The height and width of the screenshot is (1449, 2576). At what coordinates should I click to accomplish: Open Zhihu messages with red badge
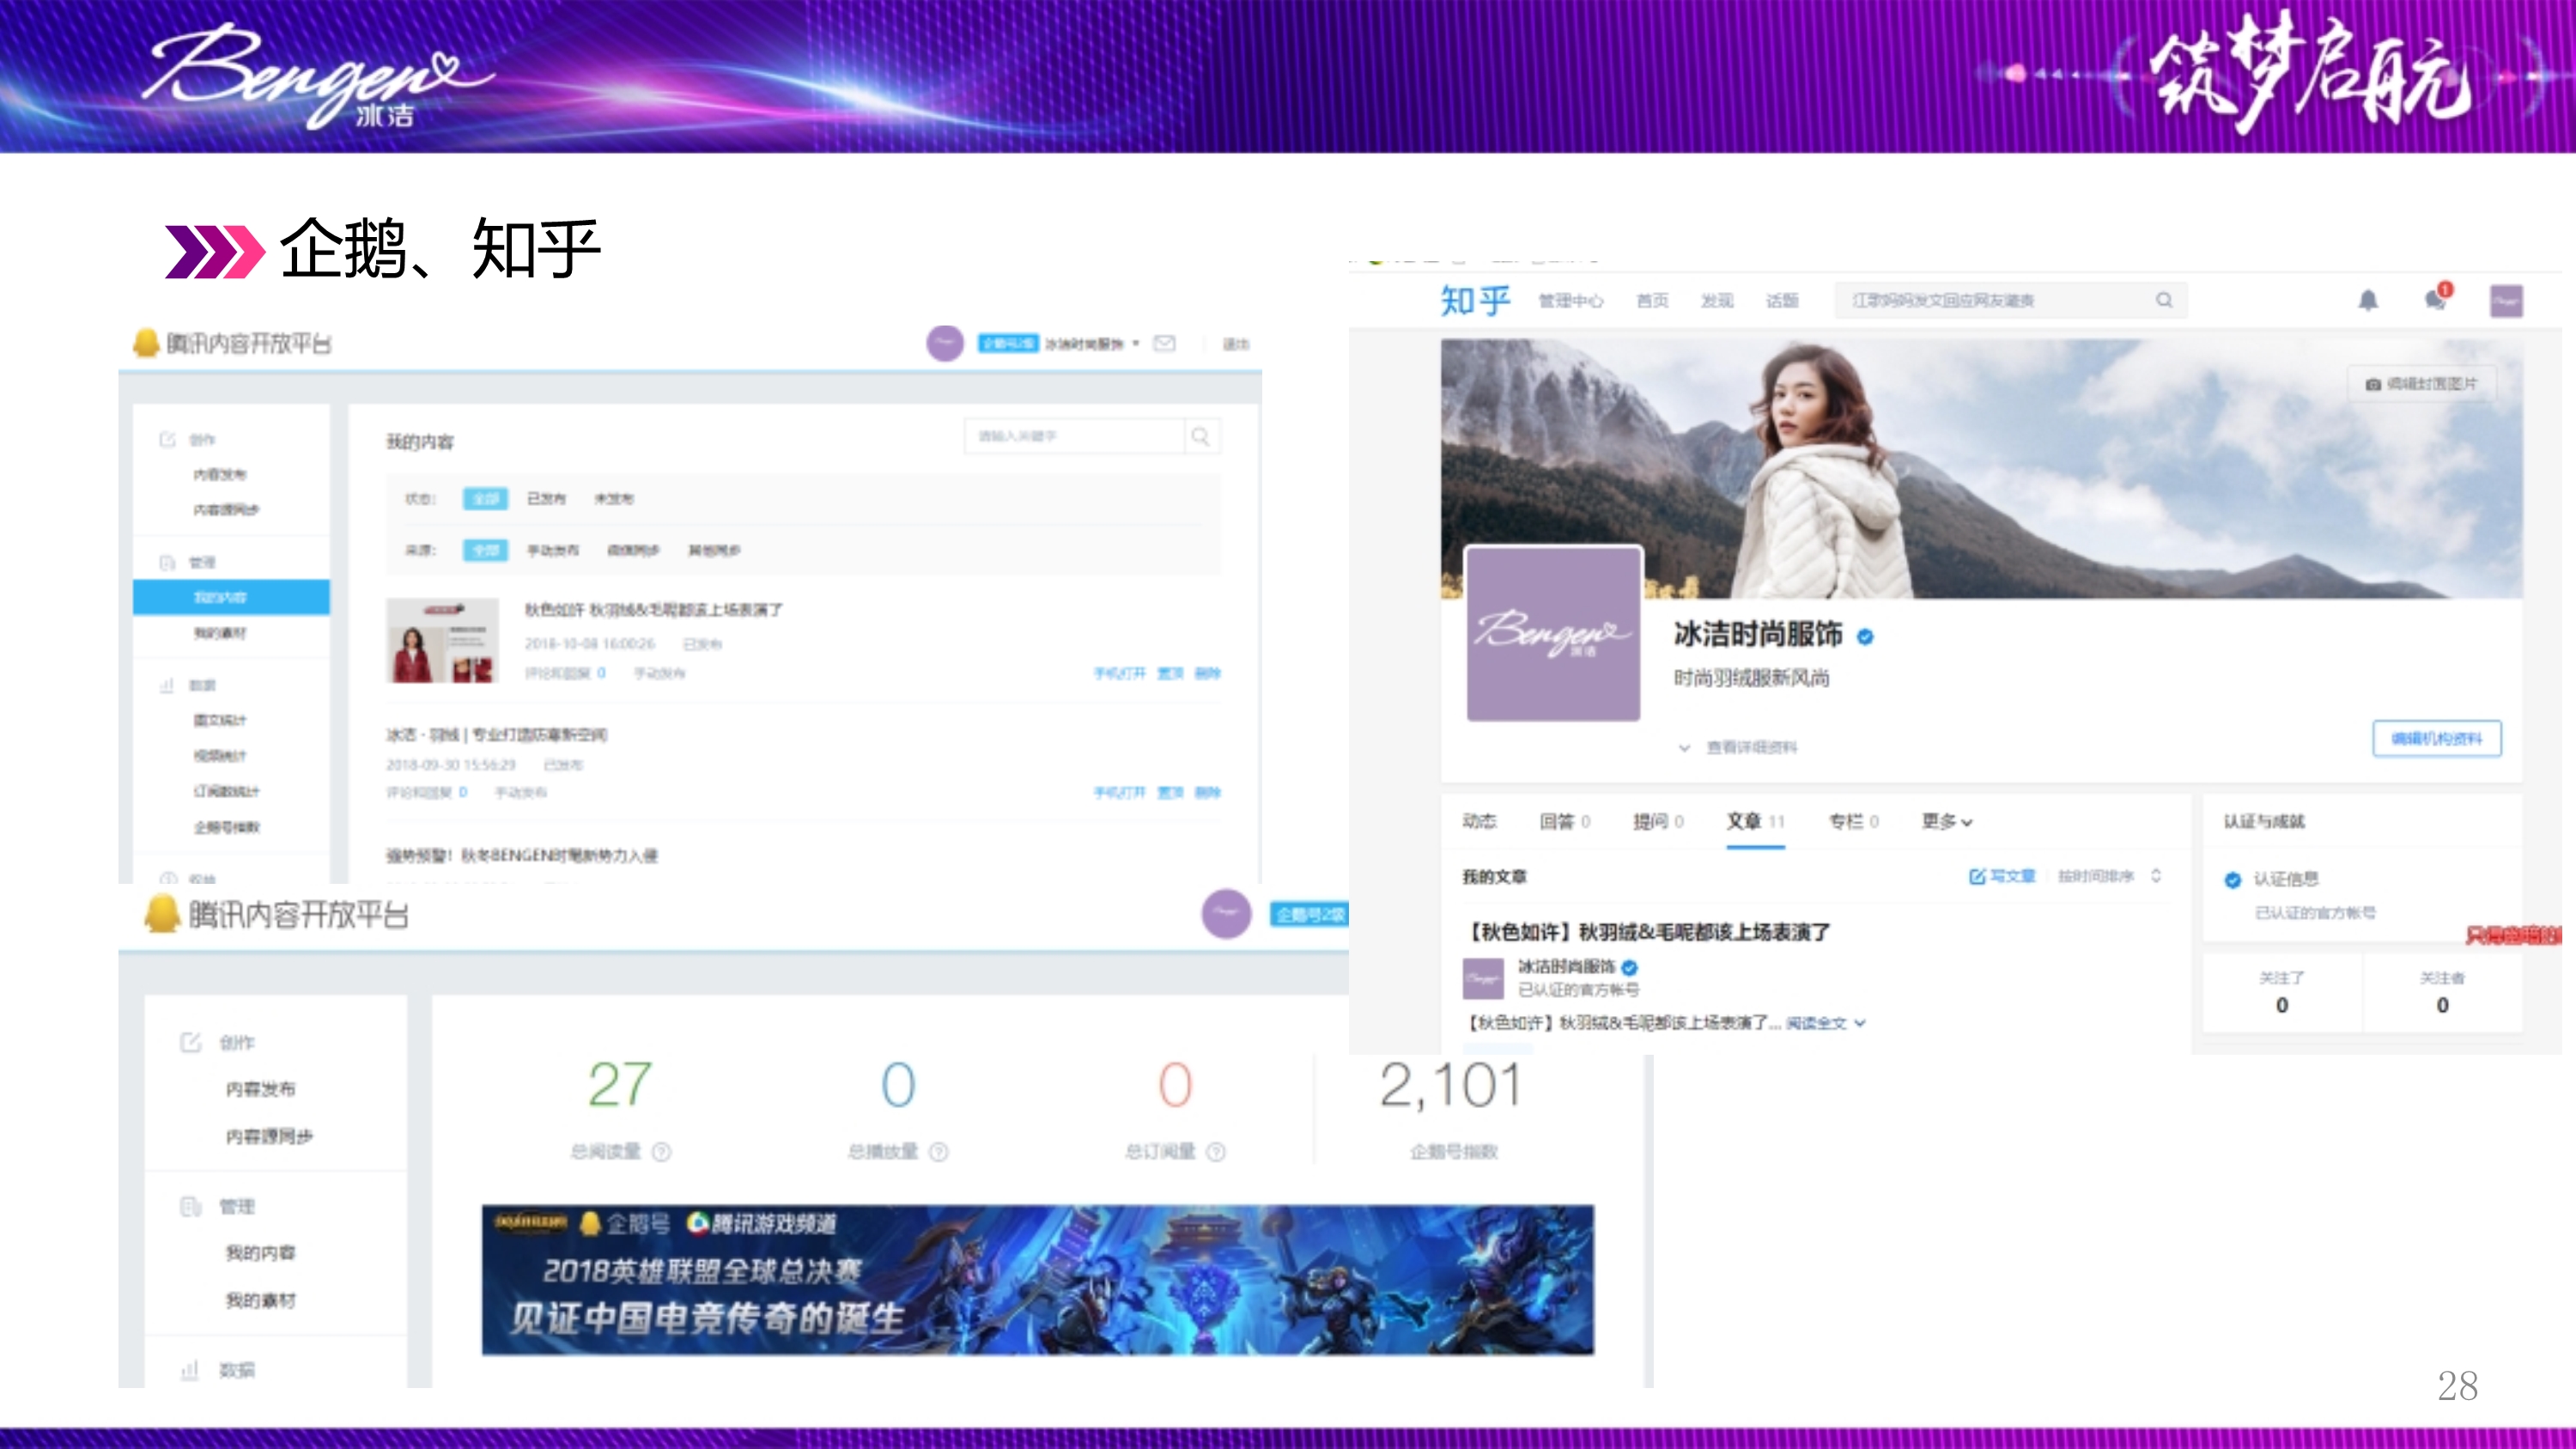click(x=2437, y=298)
